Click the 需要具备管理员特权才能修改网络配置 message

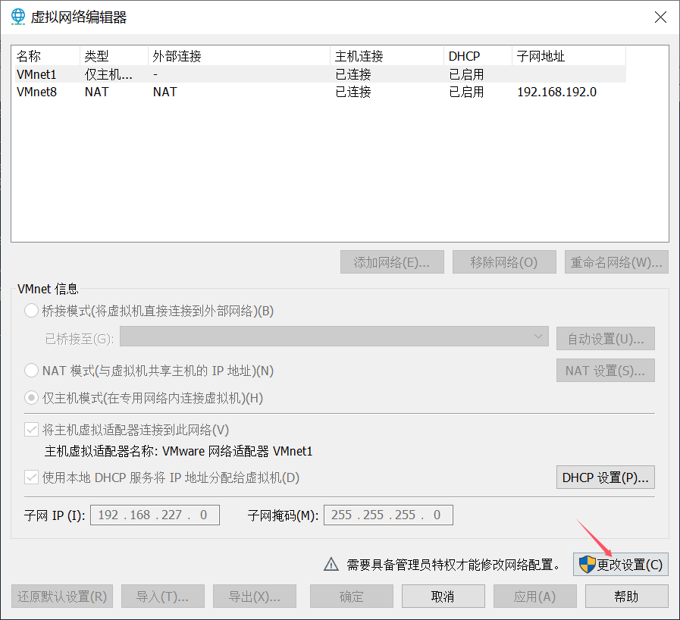coord(453,565)
